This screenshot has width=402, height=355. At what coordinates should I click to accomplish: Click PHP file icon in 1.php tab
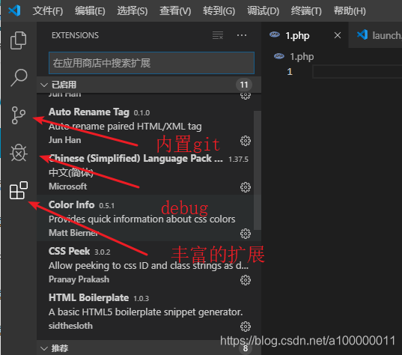click(275, 34)
